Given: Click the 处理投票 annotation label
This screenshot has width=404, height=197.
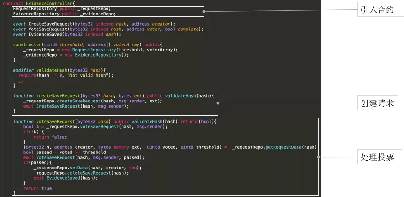Looking at the screenshot, I should pyautogui.click(x=380, y=157).
